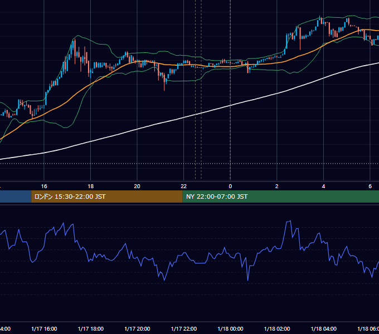The width and height of the screenshot is (379, 334).
Task: Click hour label 6 on upper axis
Action: [370, 186]
